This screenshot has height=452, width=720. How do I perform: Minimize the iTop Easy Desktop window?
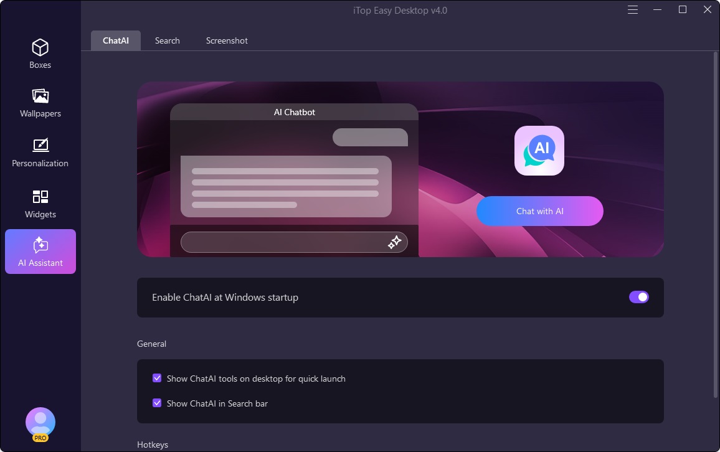[658, 10]
